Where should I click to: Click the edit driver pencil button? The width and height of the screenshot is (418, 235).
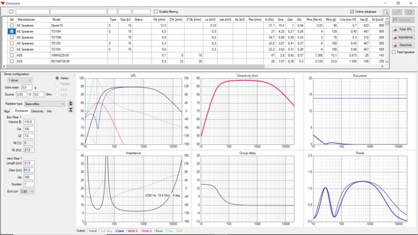point(397,12)
